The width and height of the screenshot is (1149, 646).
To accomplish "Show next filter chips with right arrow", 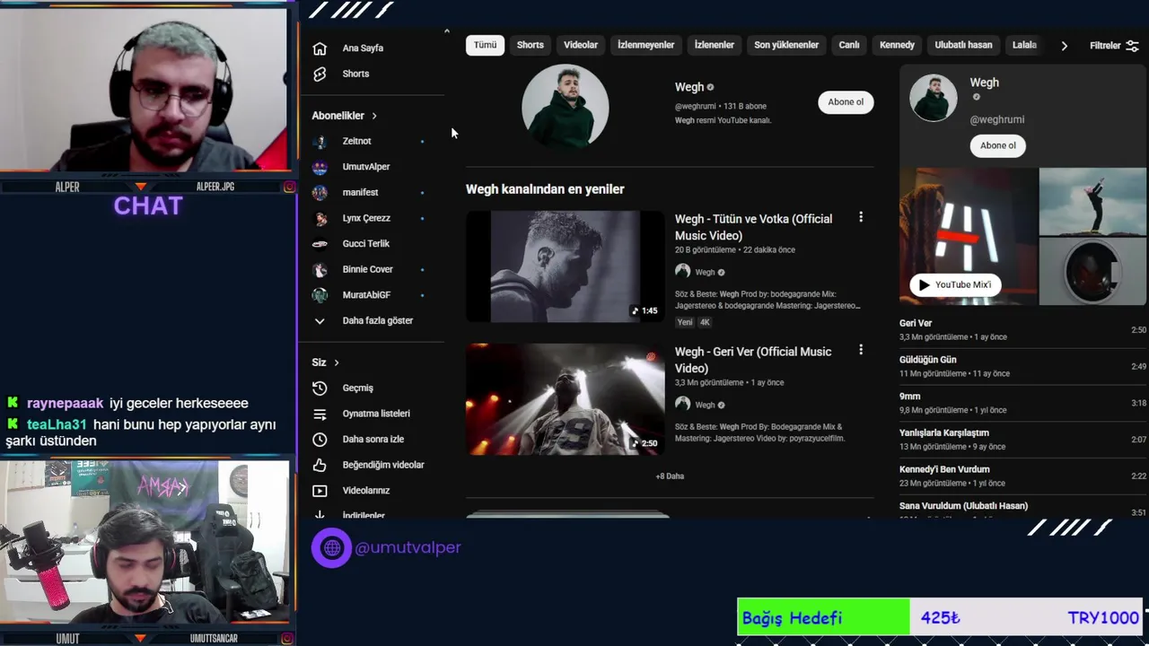I will tap(1064, 46).
